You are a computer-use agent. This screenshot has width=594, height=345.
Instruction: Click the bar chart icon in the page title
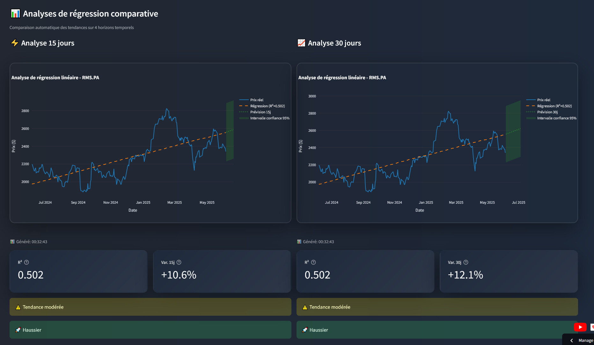[x=15, y=14]
